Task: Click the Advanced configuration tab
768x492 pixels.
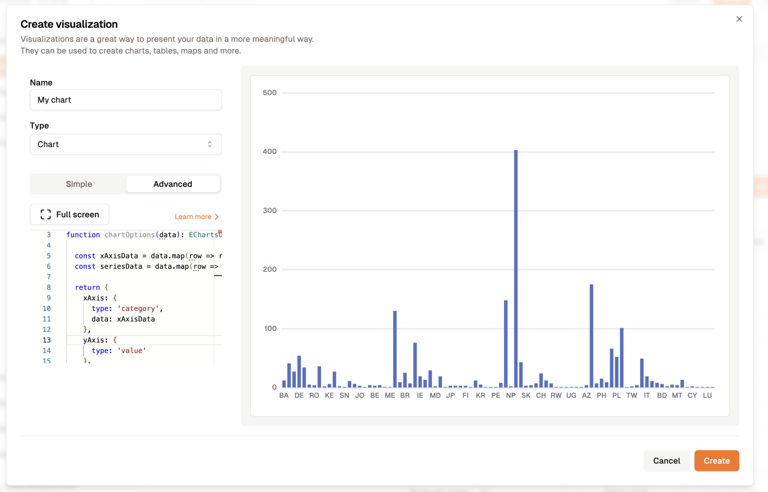Action: 173,183
